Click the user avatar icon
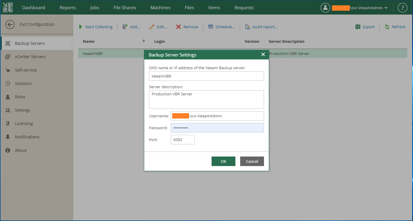The width and height of the screenshot is (413, 221). click(325, 8)
